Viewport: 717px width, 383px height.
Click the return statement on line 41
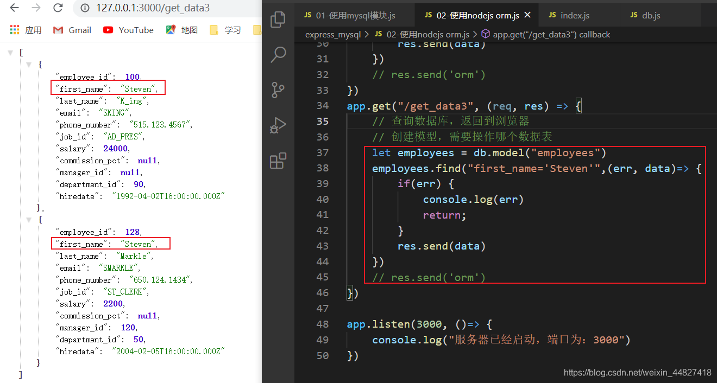coord(445,215)
